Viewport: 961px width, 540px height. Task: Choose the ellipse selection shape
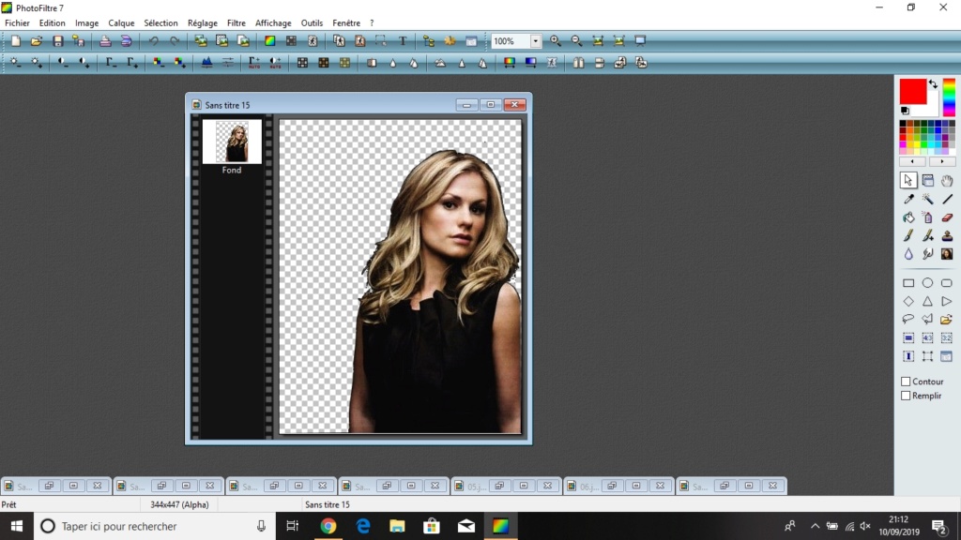[927, 283]
